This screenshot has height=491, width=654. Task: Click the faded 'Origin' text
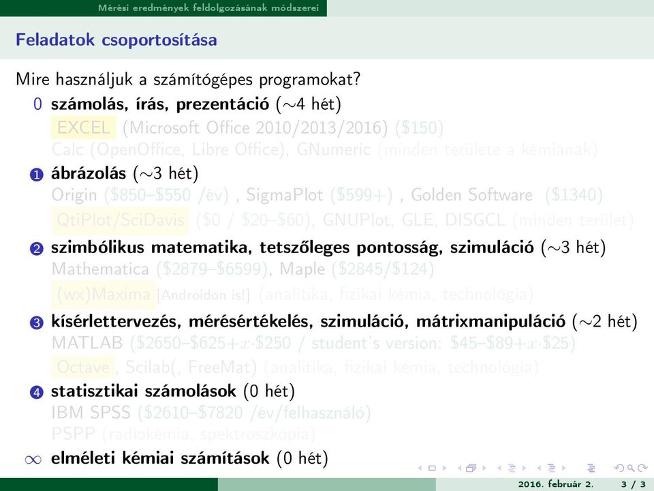click(x=74, y=196)
